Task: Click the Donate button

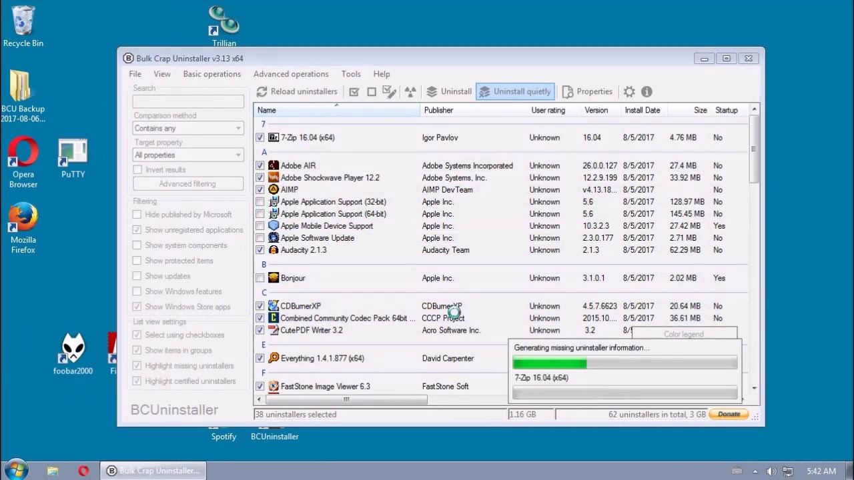Action: (729, 414)
